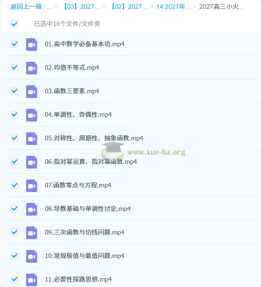Viewport: 261px width, 287px height.
Task: Click the video icon for 05.对称性、周期性、抽象函数.mp4
Action: [31, 139]
